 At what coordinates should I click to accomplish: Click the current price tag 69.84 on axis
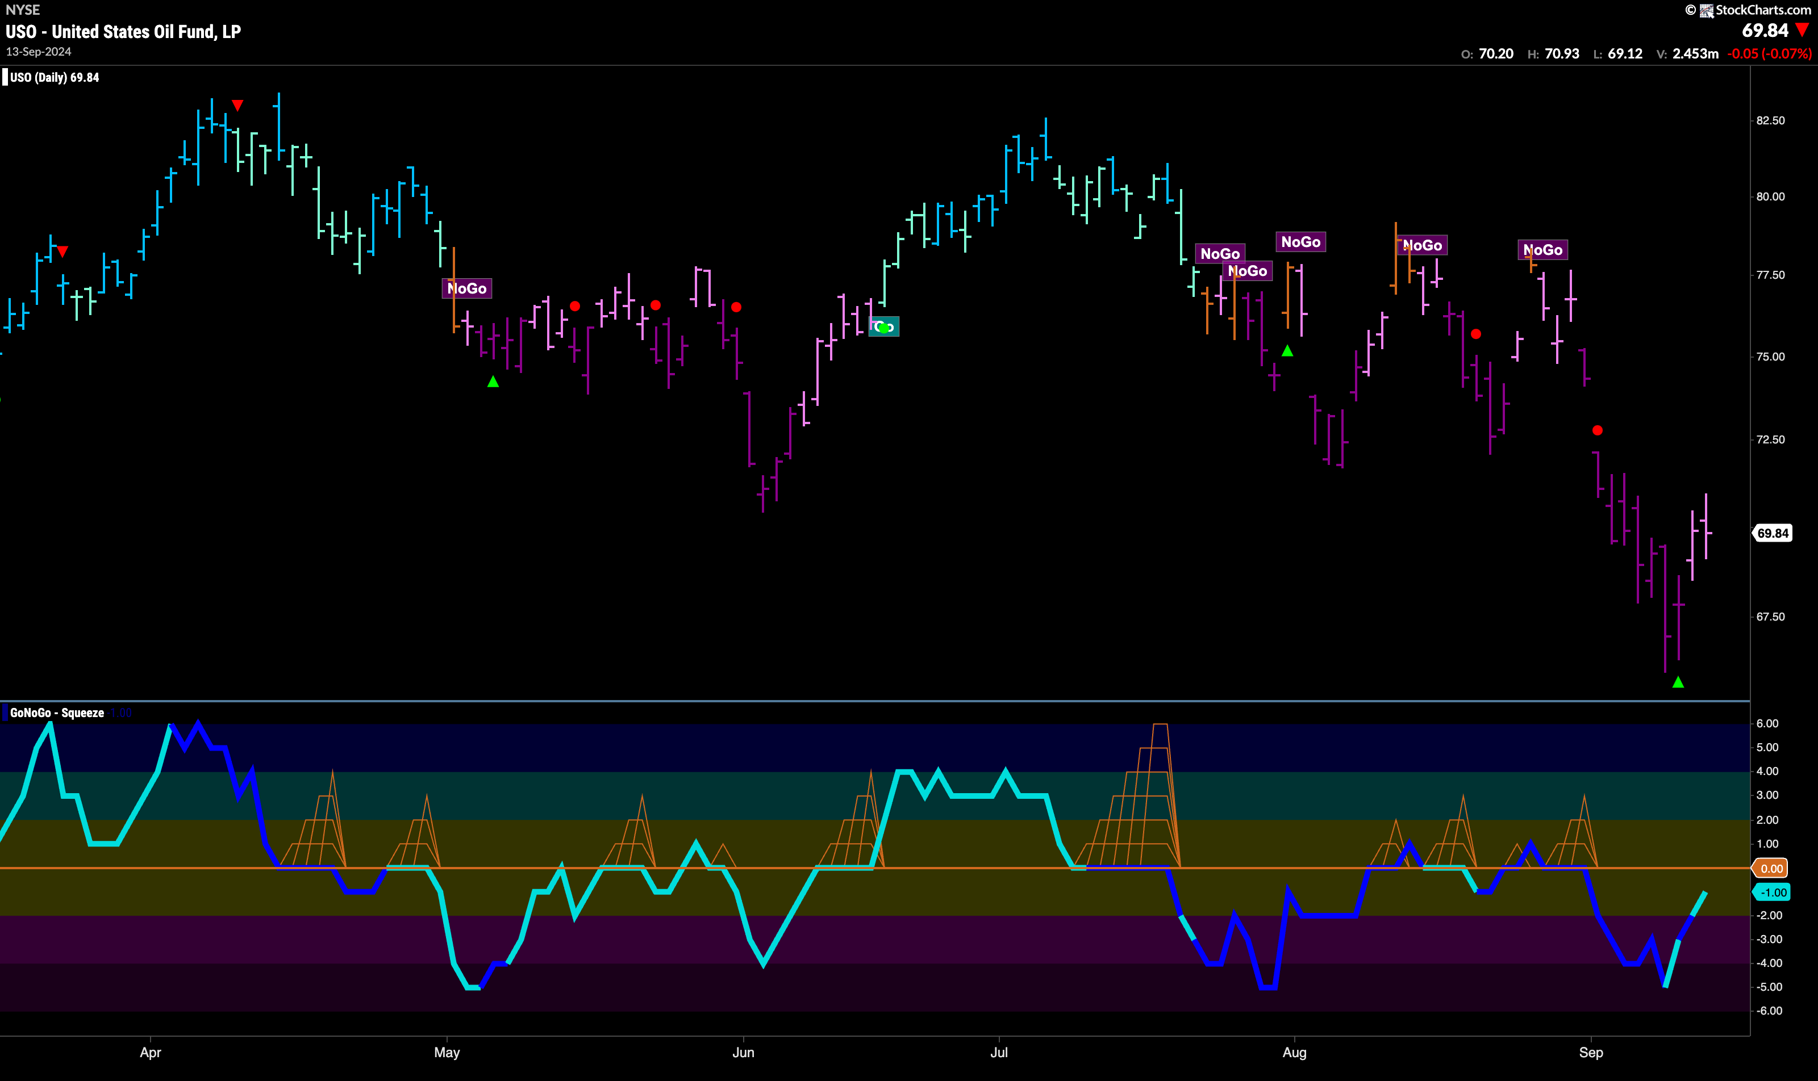point(1772,533)
